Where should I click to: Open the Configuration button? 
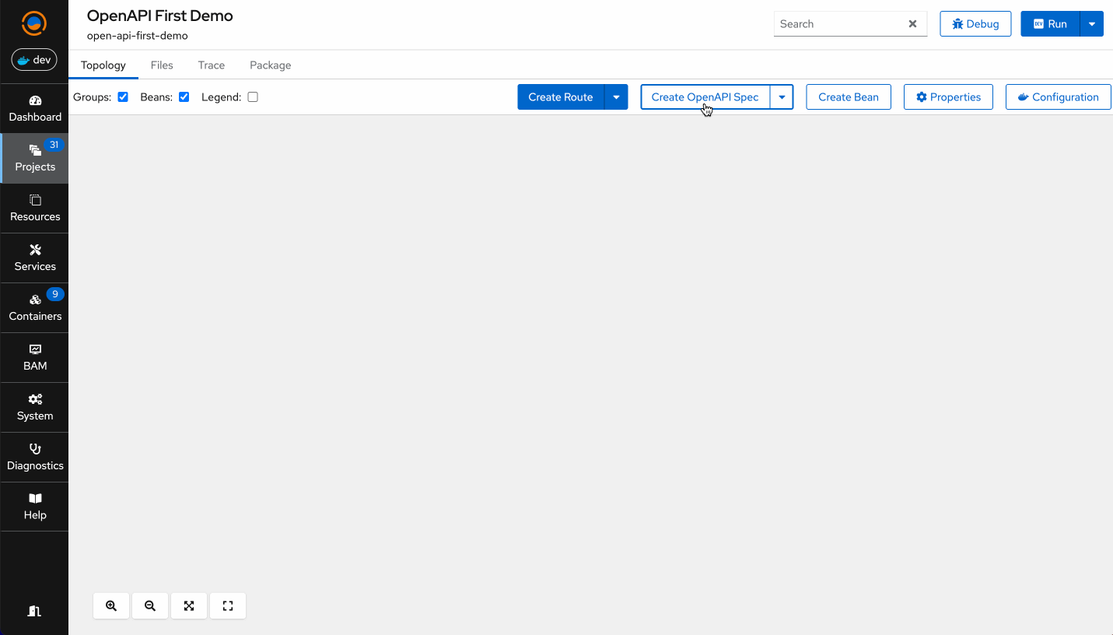pyautogui.click(x=1058, y=97)
